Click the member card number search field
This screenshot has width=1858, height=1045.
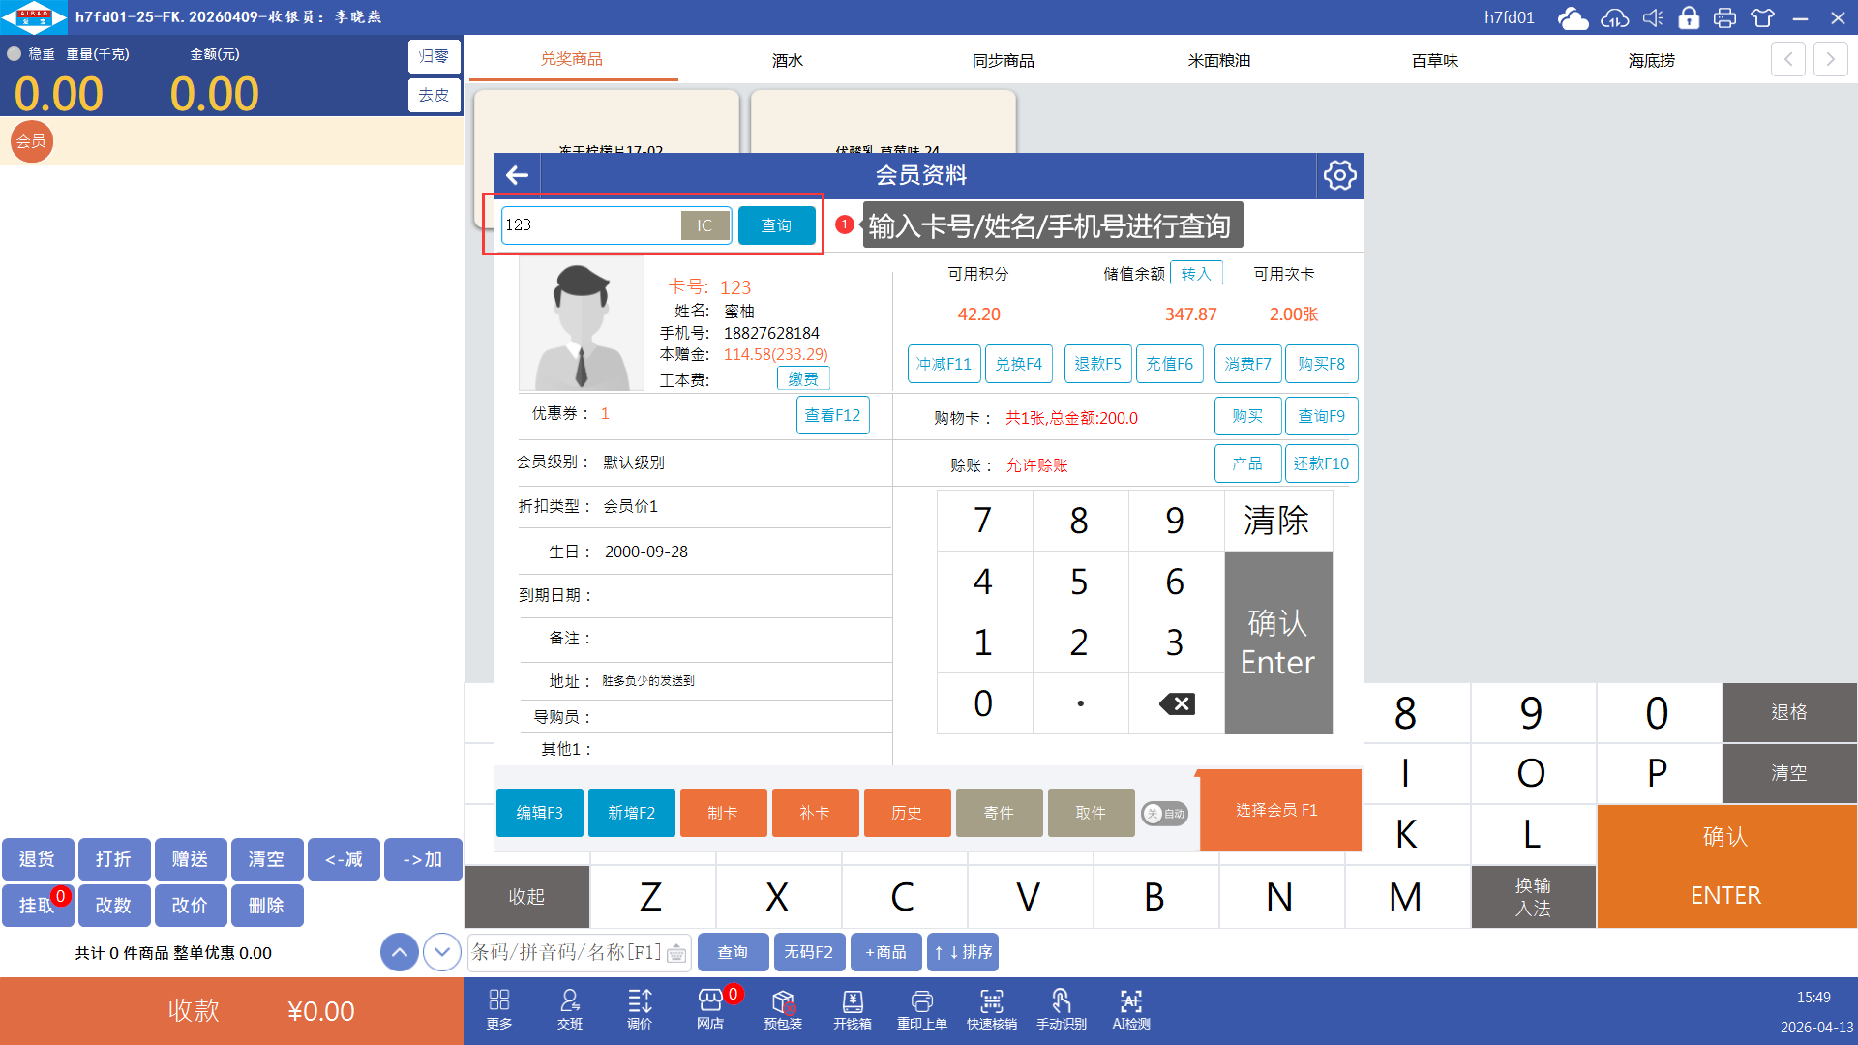[x=590, y=225]
